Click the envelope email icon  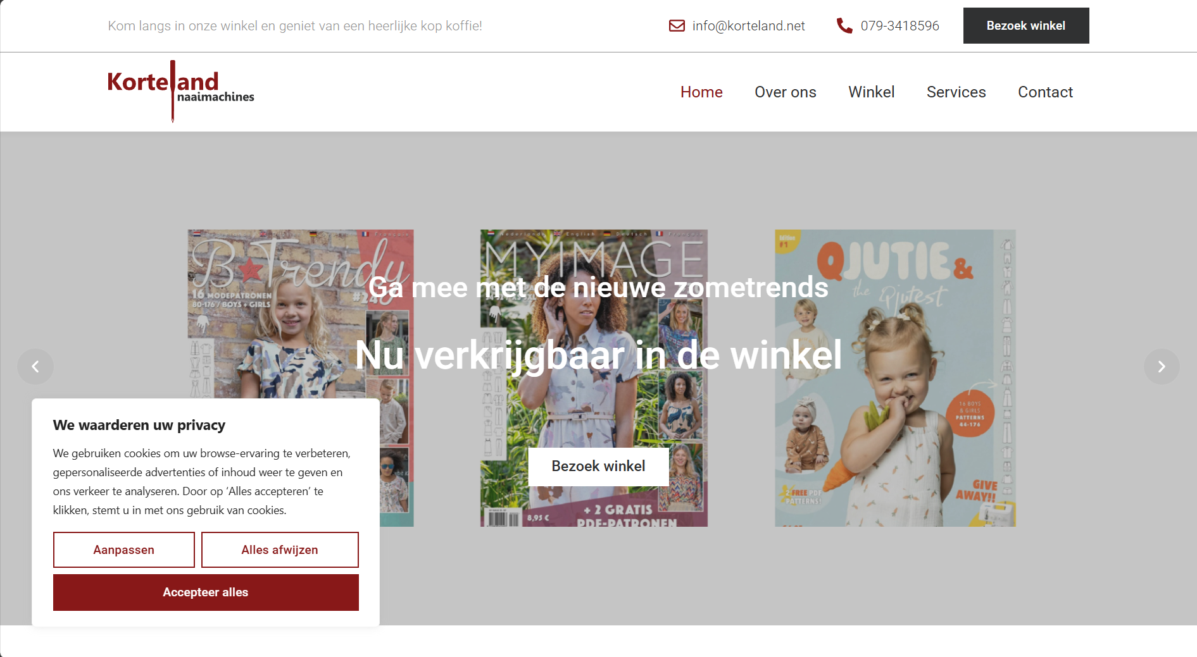(x=677, y=26)
